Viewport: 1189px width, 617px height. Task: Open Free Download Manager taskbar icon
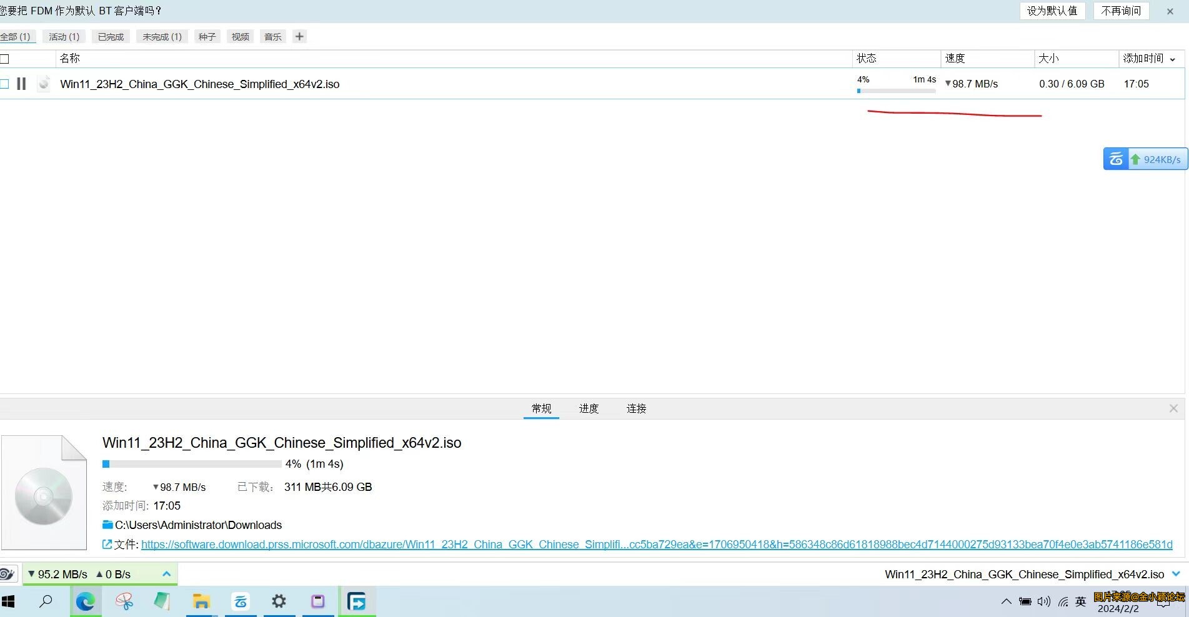point(357,601)
